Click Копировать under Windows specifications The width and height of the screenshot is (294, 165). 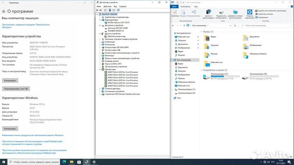(10, 129)
